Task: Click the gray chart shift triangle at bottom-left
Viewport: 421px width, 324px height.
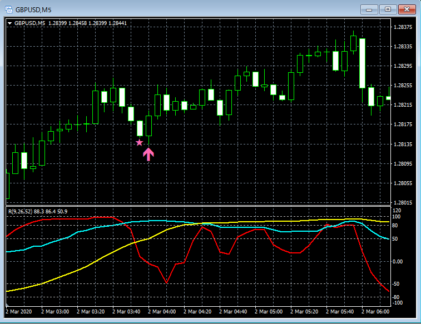Action: [x=8, y=306]
